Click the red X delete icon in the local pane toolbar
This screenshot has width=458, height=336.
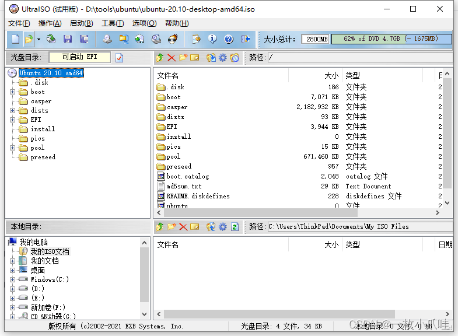[183, 226]
